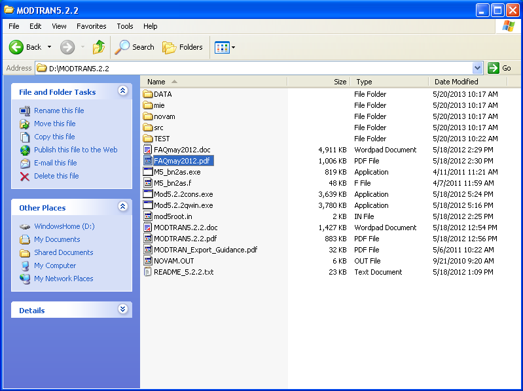Open the Search magnifier toolbar button
This screenshot has width=523, height=391.
pyautogui.click(x=134, y=47)
